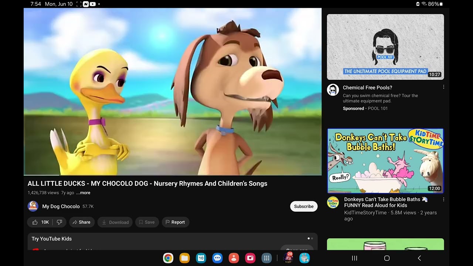Report this video
473x266 pixels.
(x=175, y=222)
